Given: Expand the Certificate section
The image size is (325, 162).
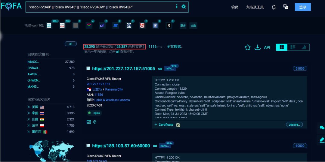Looking at the screenshot, I should click(x=164, y=124).
